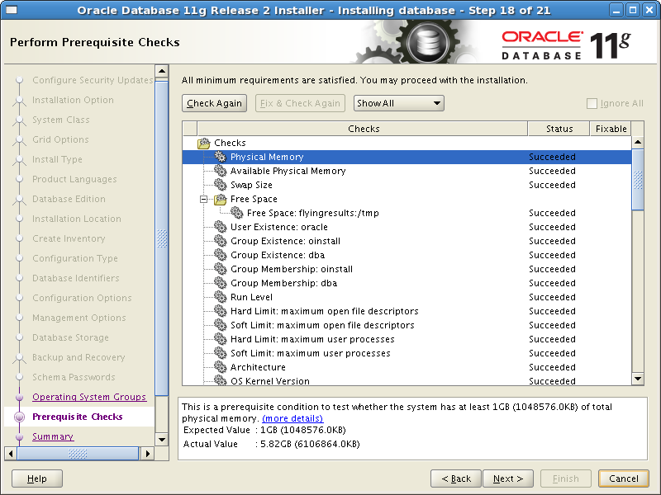
Task: Click gear icon for Hard Limit: maximum user processes
Action: (x=220, y=339)
